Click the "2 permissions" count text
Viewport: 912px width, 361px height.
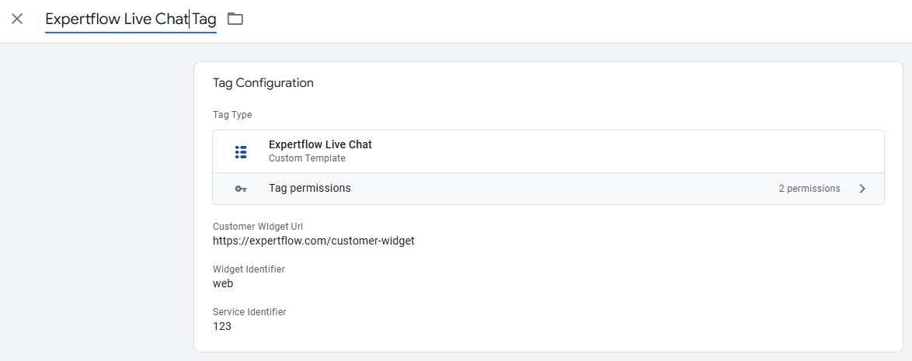[809, 189]
